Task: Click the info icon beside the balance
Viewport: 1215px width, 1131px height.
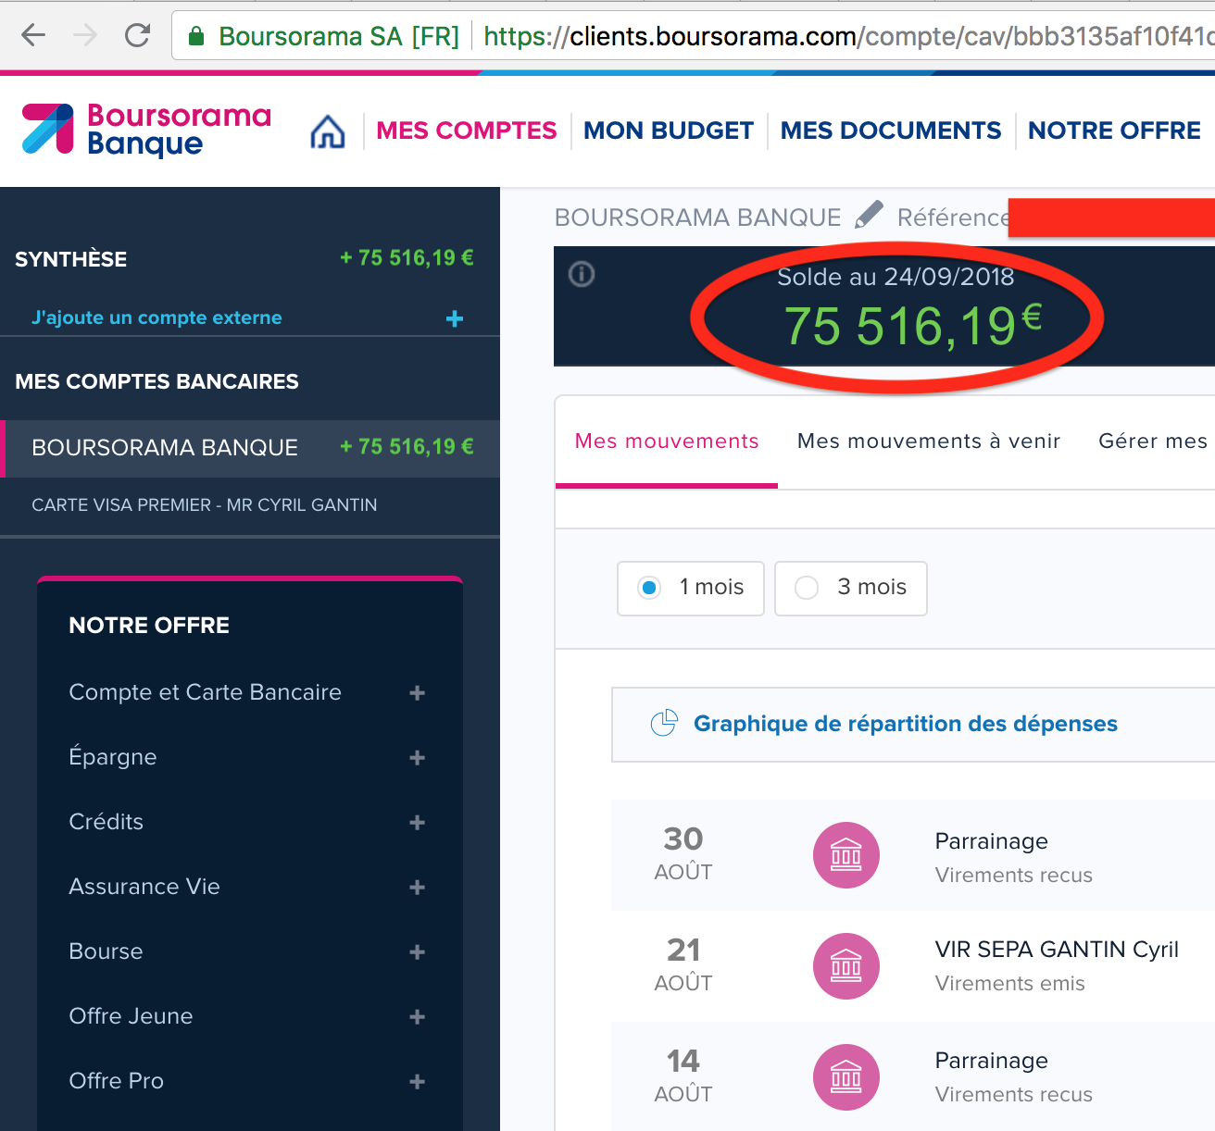Action: click(582, 274)
